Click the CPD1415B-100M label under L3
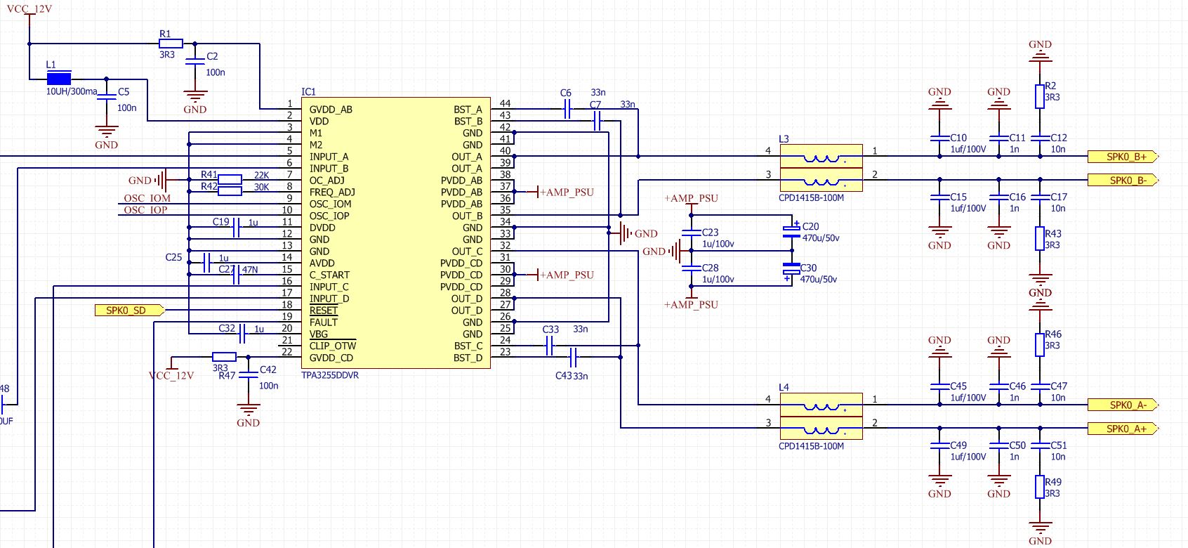The image size is (1188, 548). 811,197
